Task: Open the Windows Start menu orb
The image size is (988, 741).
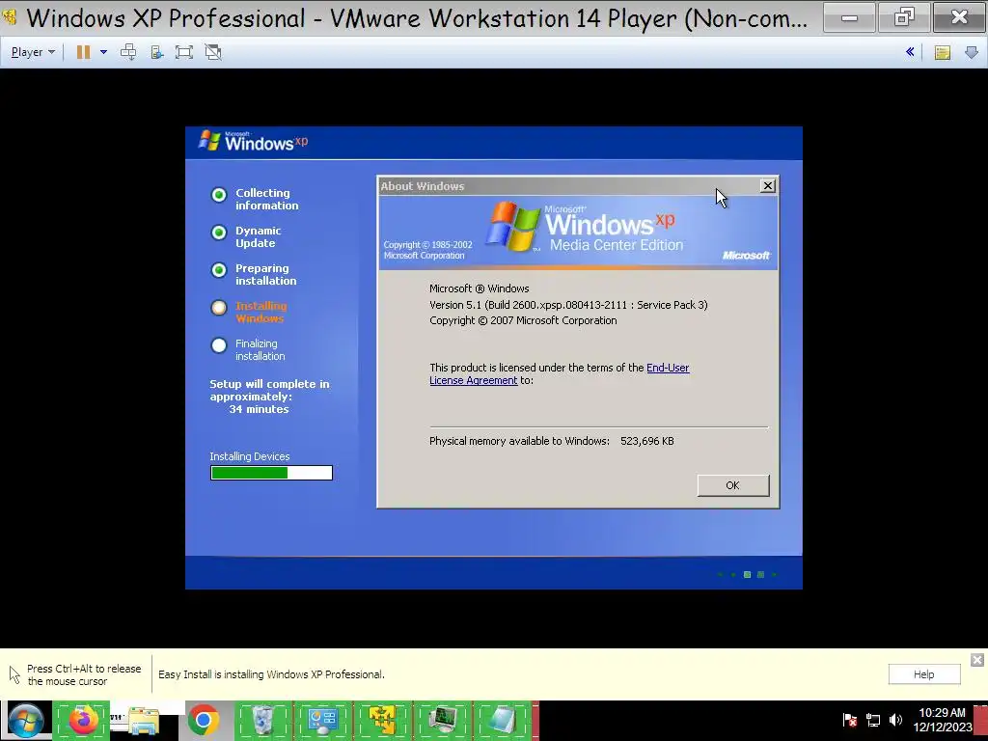Action: point(26,721)
